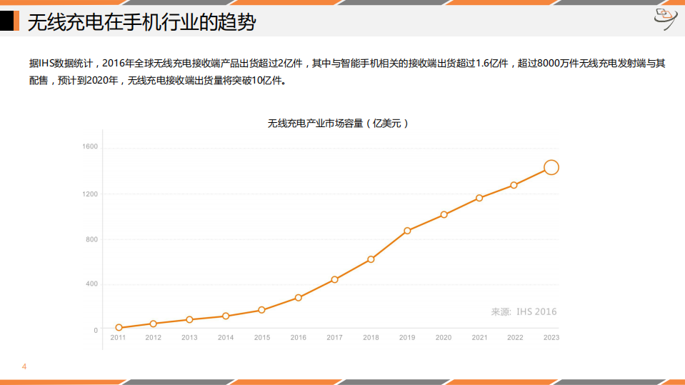Click the x-axis label 2022
The height and width of the screenshot is (385, 685).
pos(515,337)
